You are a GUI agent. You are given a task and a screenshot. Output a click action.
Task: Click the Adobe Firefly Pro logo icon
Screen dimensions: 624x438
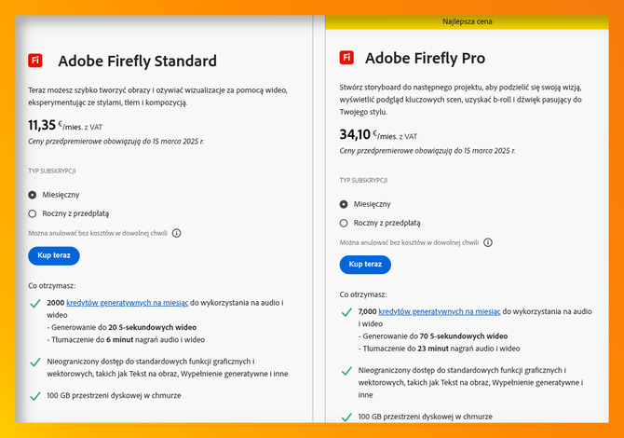(346, 58)
